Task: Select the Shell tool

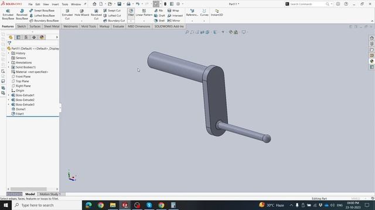Action: (x=159, y=20)
